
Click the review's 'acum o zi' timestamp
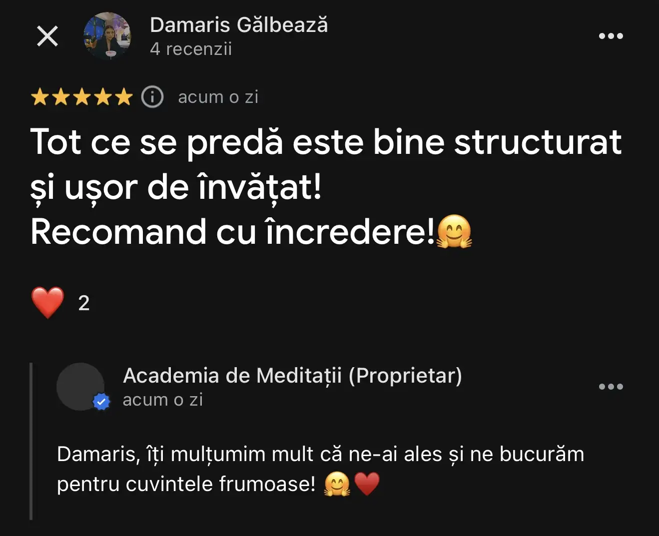pos(218,97)
